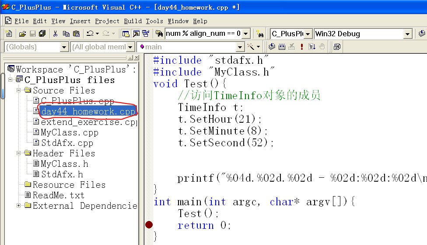This screenshot has height=245, width=427.
Task: Save All stacked floppies icon
Action: click(x=42, y=34)
